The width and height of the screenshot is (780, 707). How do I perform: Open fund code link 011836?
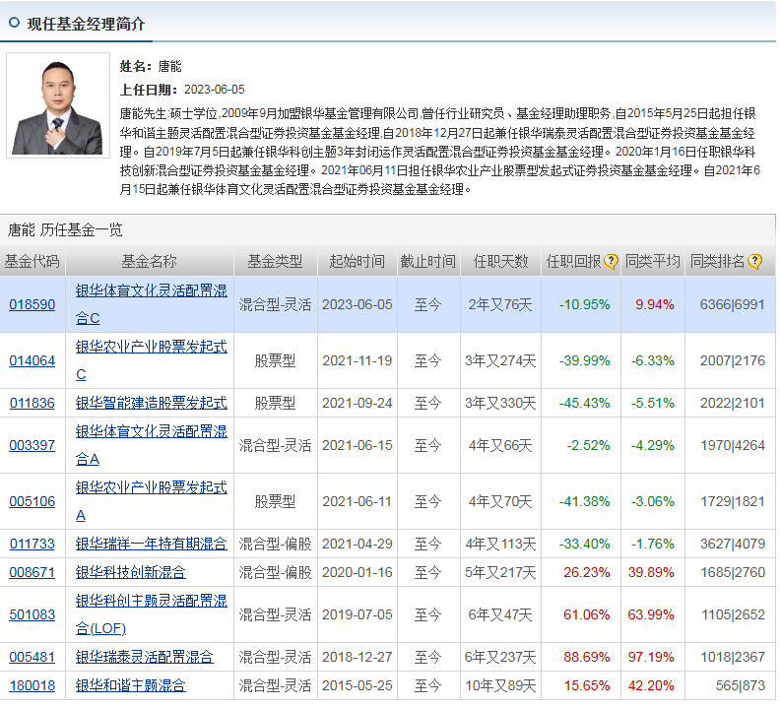pyautogui.click(x=32, y=403)
